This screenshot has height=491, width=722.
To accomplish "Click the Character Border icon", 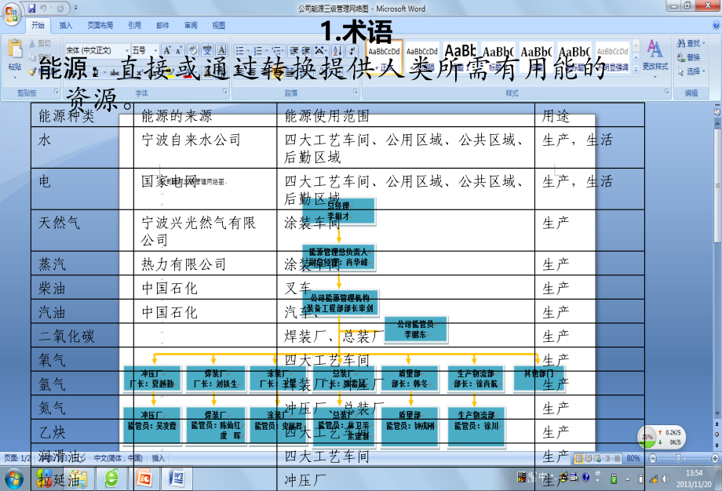I will point(221,50).
